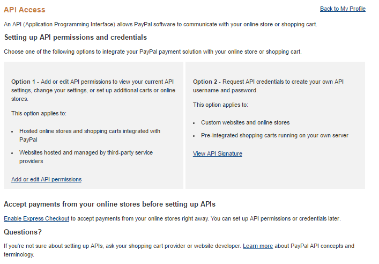The height and width of the screenshot is (264, 379).
Task: Click the Custom websites and online stores bullet
Action: pos(245,122)
